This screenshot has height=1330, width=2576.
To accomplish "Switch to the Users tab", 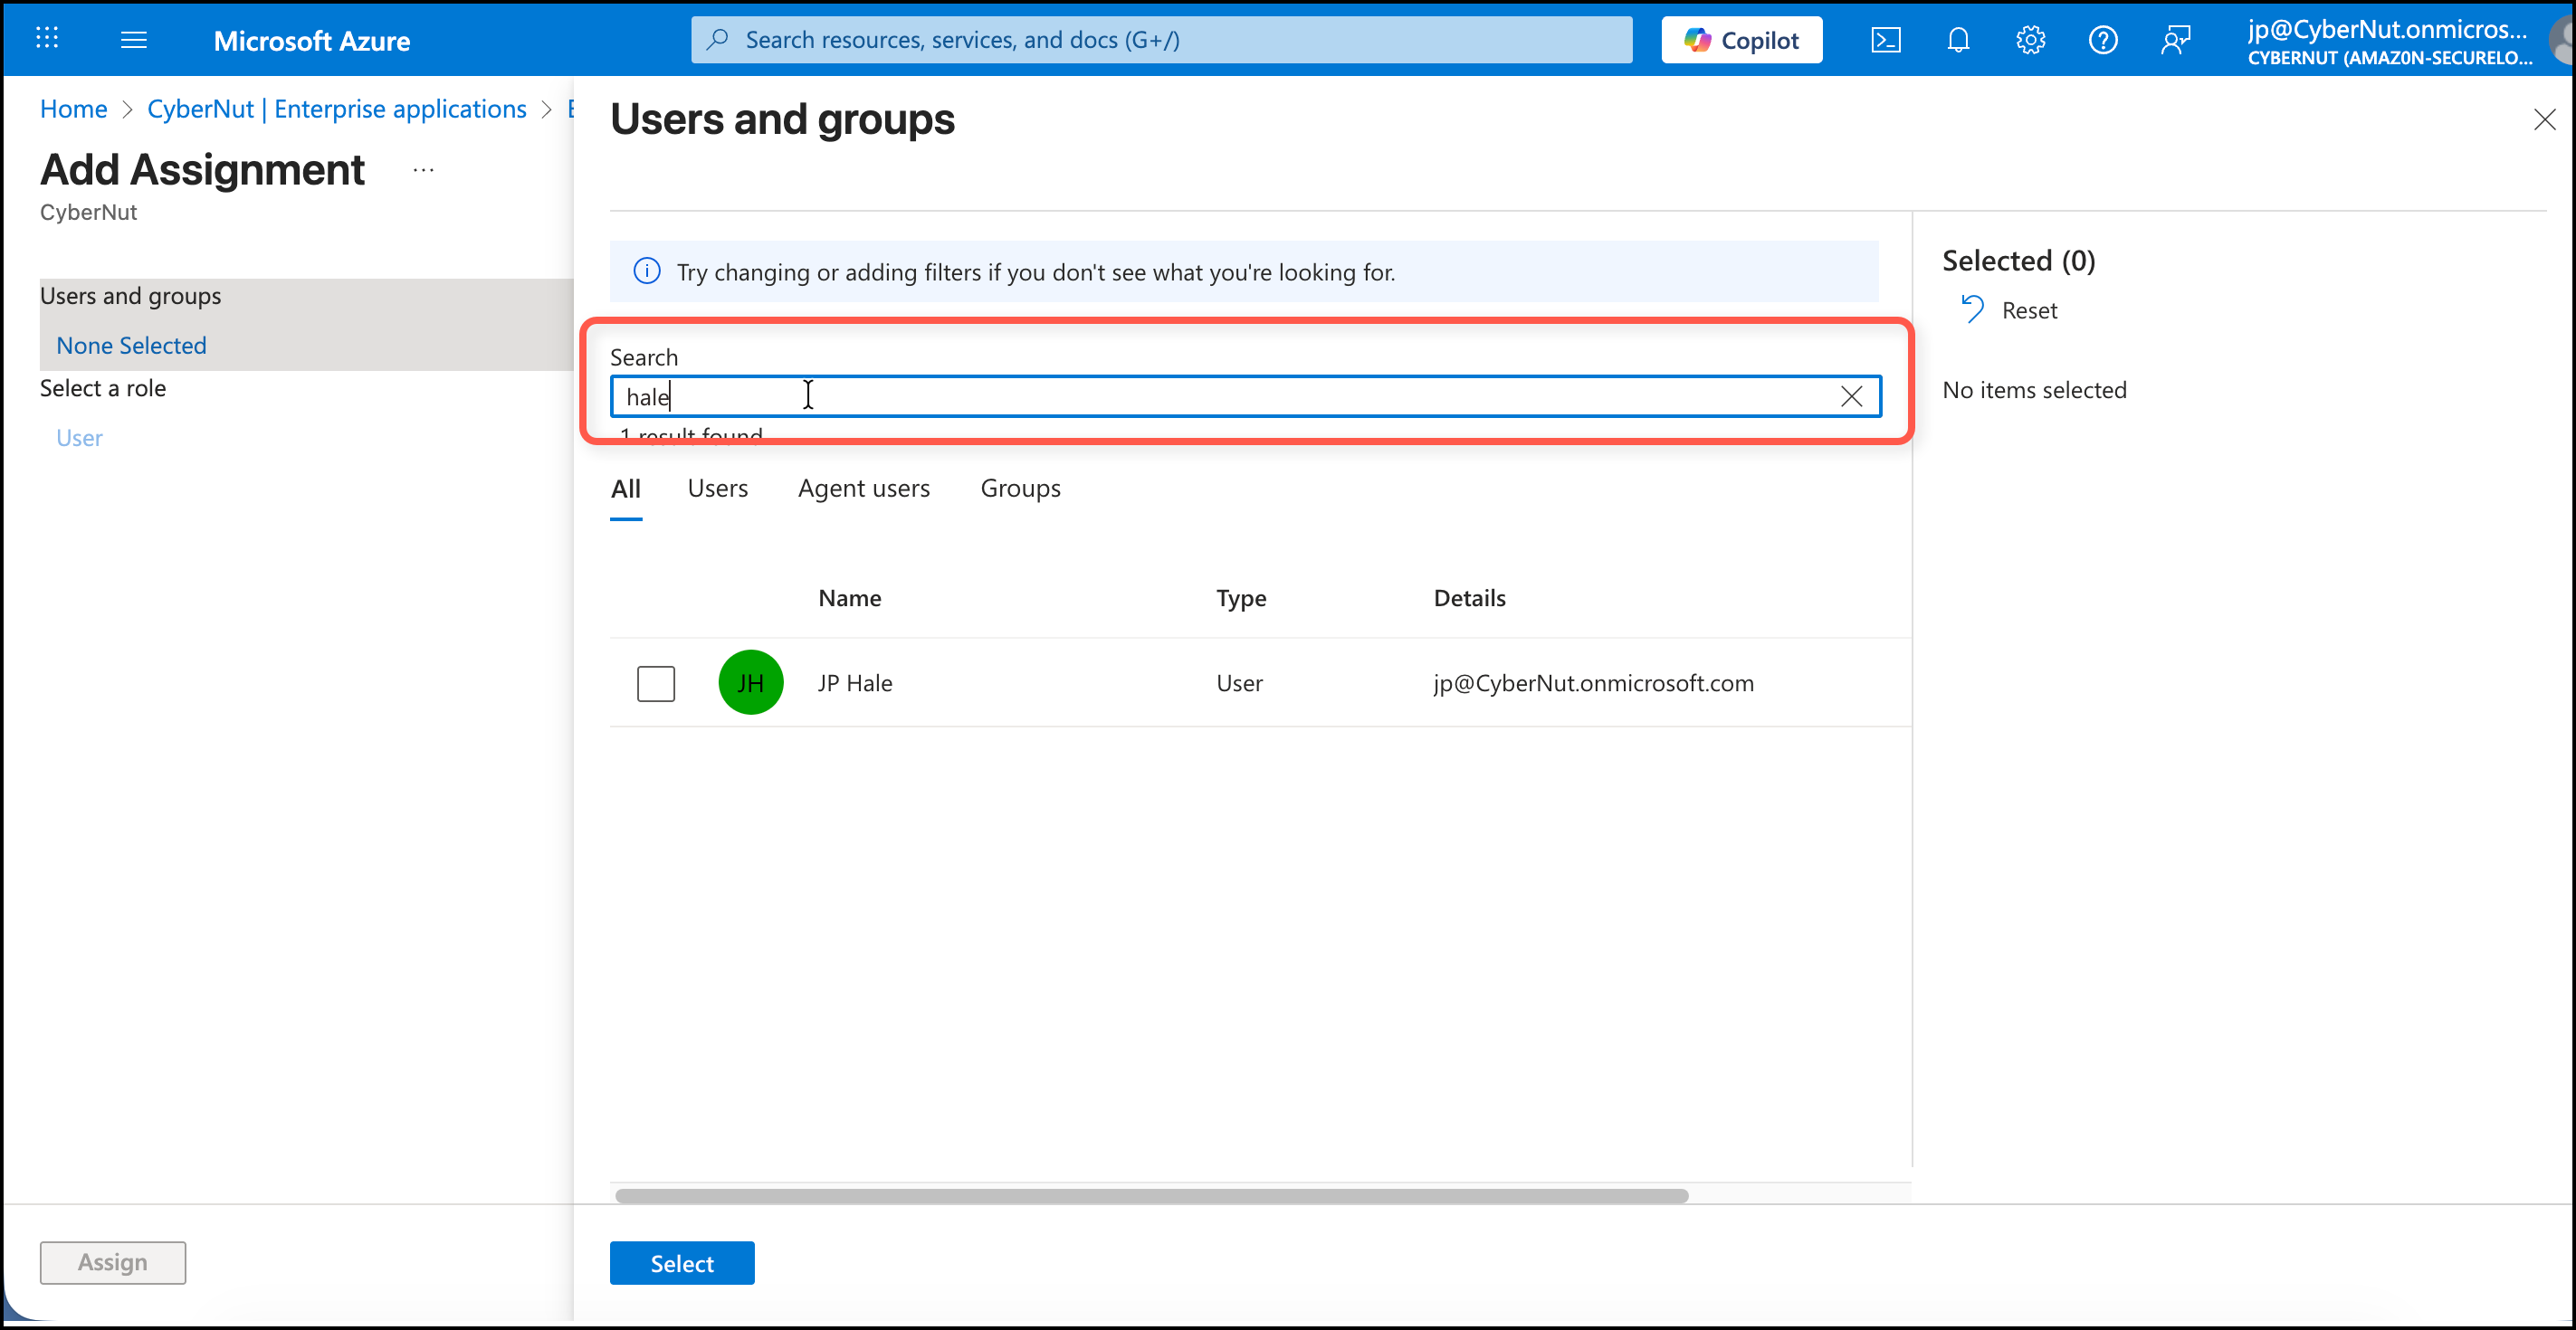I will click(717, 489).
